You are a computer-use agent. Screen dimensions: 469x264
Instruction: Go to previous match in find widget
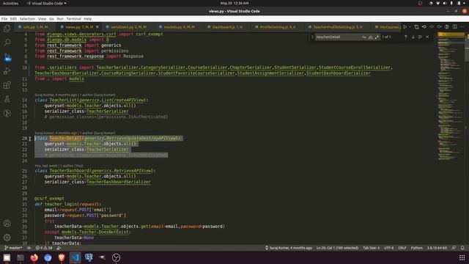coord(405,37)
